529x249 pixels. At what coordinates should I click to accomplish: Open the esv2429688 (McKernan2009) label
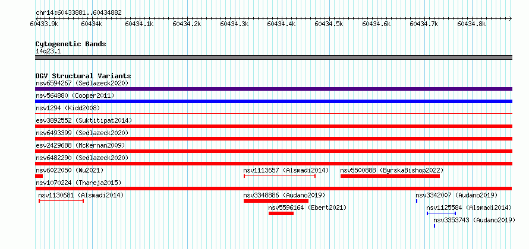click(80, 145)
